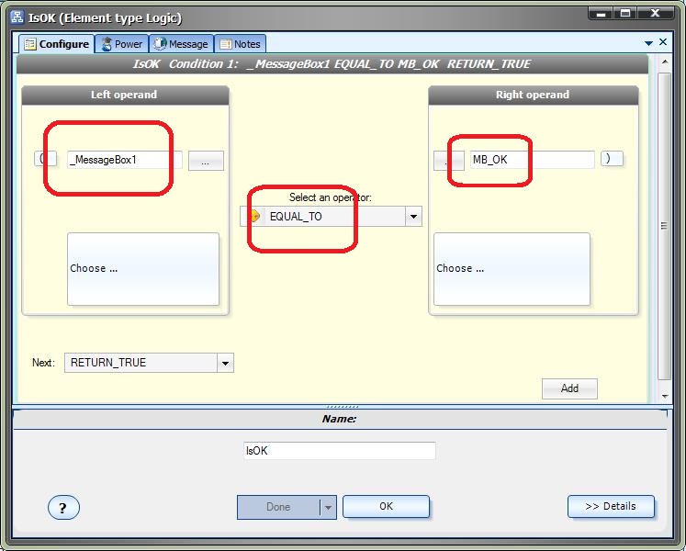Screen dimensions: 686x551
Task: Click the question mark help button
Action: click(63, 508)
